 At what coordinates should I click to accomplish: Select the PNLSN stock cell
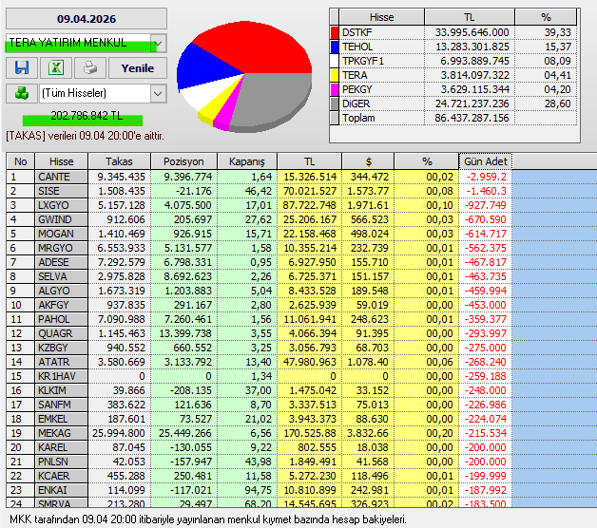coord(61,462)
